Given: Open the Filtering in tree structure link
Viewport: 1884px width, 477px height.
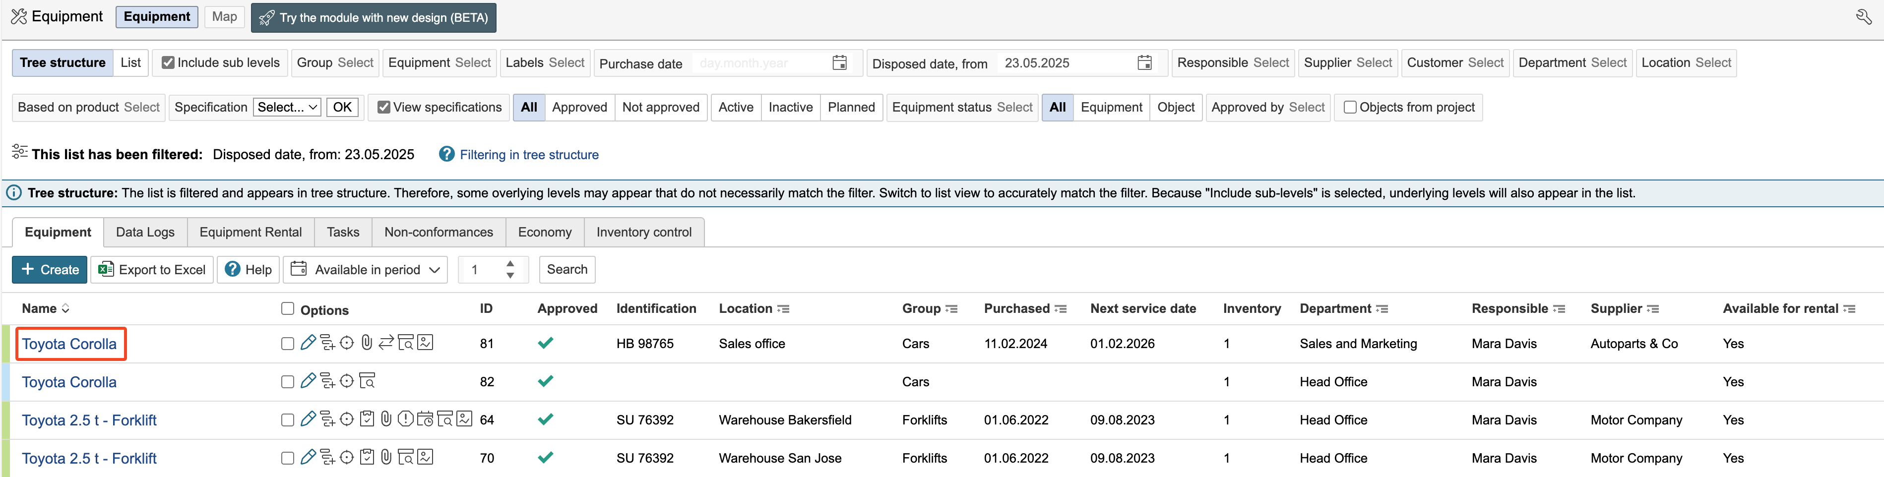Looking at the screenshot, I should (x=528, y=154).
